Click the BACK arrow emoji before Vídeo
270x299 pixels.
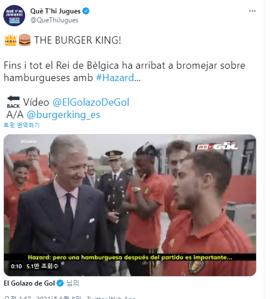click(x=13, y=102)
